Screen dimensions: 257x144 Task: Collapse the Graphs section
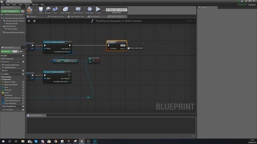1,56
